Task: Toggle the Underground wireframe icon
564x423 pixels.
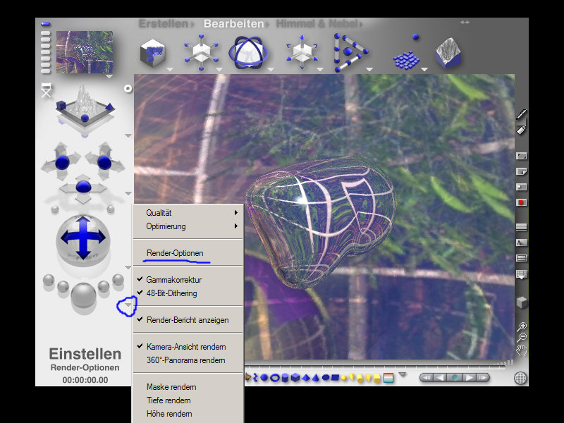Action: coord(521,258)
